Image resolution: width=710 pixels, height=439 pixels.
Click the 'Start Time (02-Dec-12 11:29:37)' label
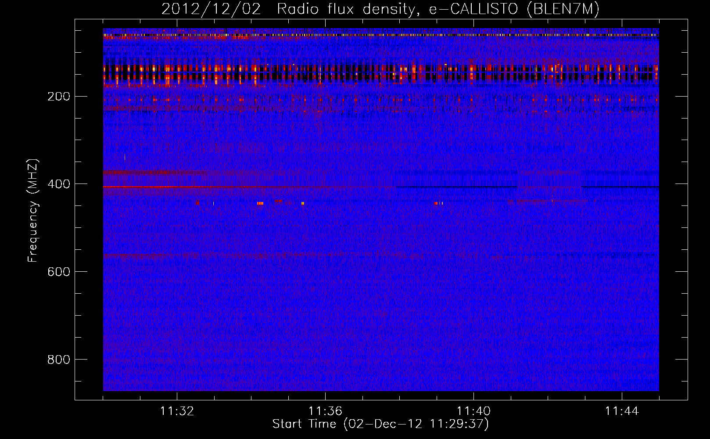tap(380, 424)
